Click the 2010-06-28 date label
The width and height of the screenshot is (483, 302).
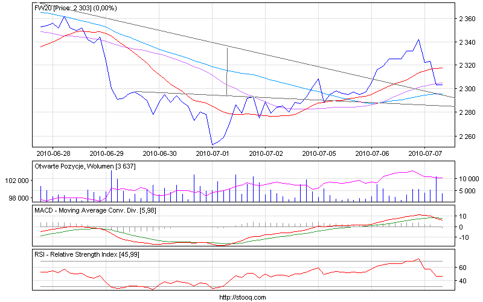[53, 153]
